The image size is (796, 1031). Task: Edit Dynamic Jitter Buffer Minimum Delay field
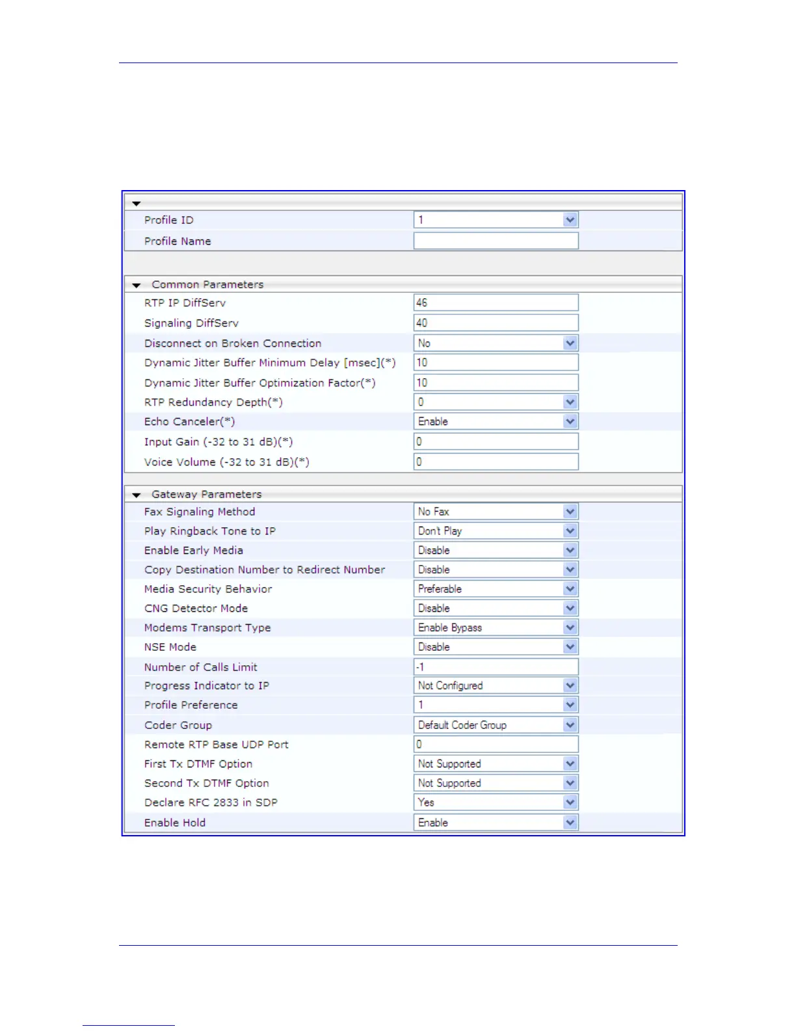[496, 363]
